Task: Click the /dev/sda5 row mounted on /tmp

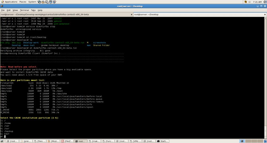Action: tap(31, 88)
